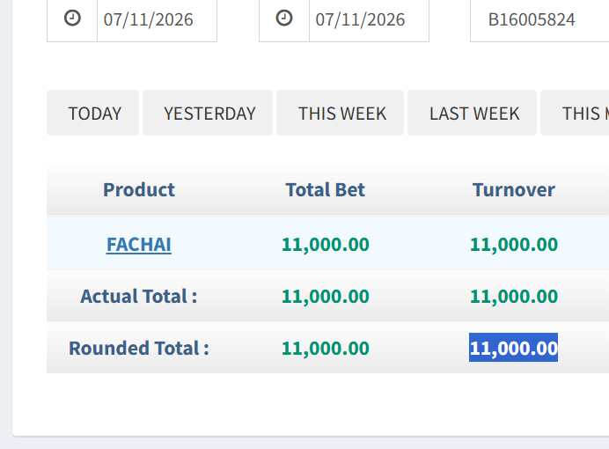Focus the first 07/11/2026 date input

(157, 19)
